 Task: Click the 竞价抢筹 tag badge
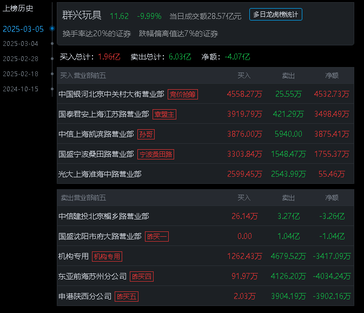tap(183, 95)
